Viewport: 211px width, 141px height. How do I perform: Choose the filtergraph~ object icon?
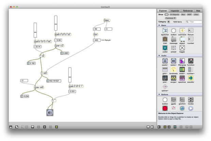tap(182, 61)
